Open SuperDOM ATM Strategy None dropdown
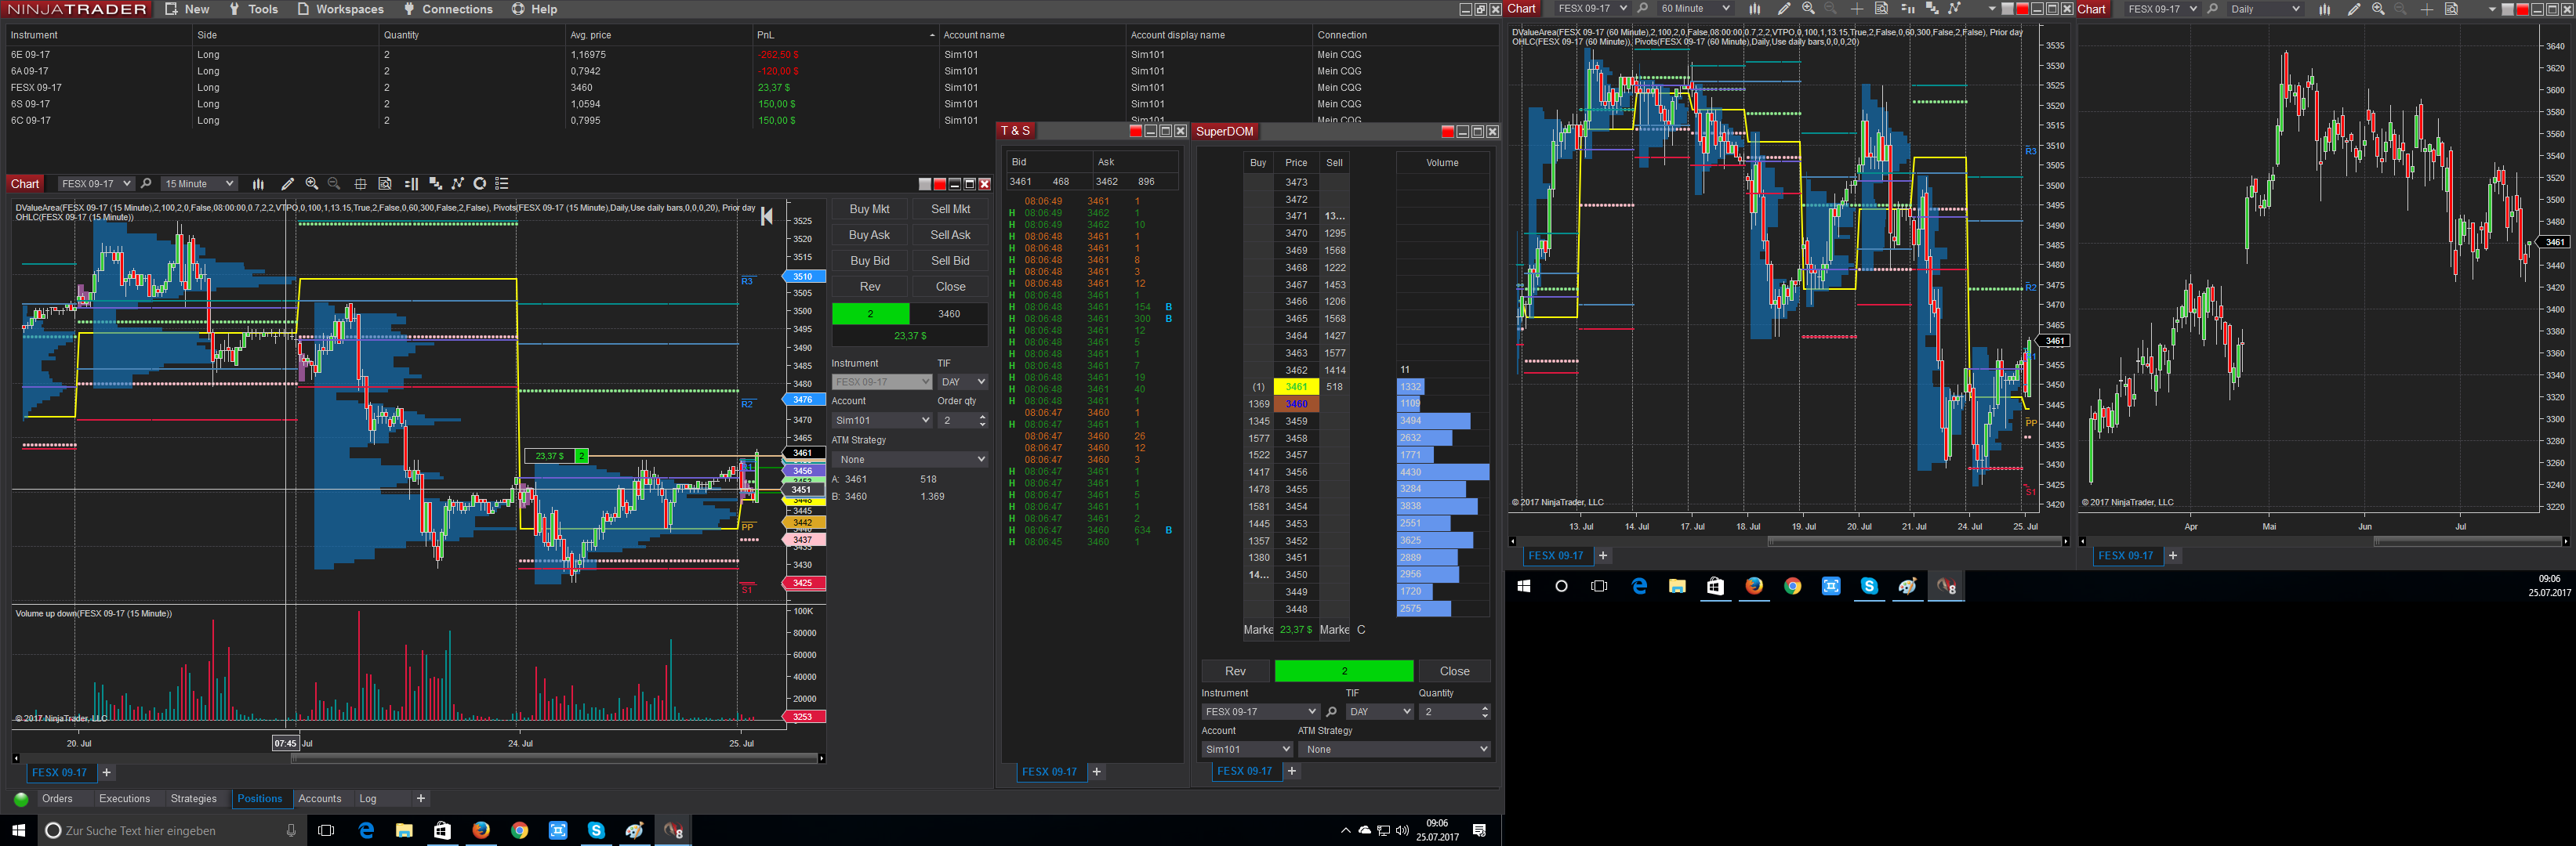Image resolution: width=2576 pixels, height=846 pixels. (x=1396, y=749)
